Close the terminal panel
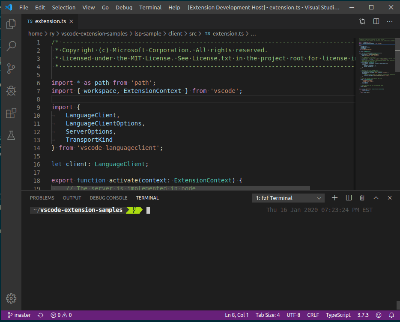The height and width of the screenshot is (322, 400). (x=390, y=198)
